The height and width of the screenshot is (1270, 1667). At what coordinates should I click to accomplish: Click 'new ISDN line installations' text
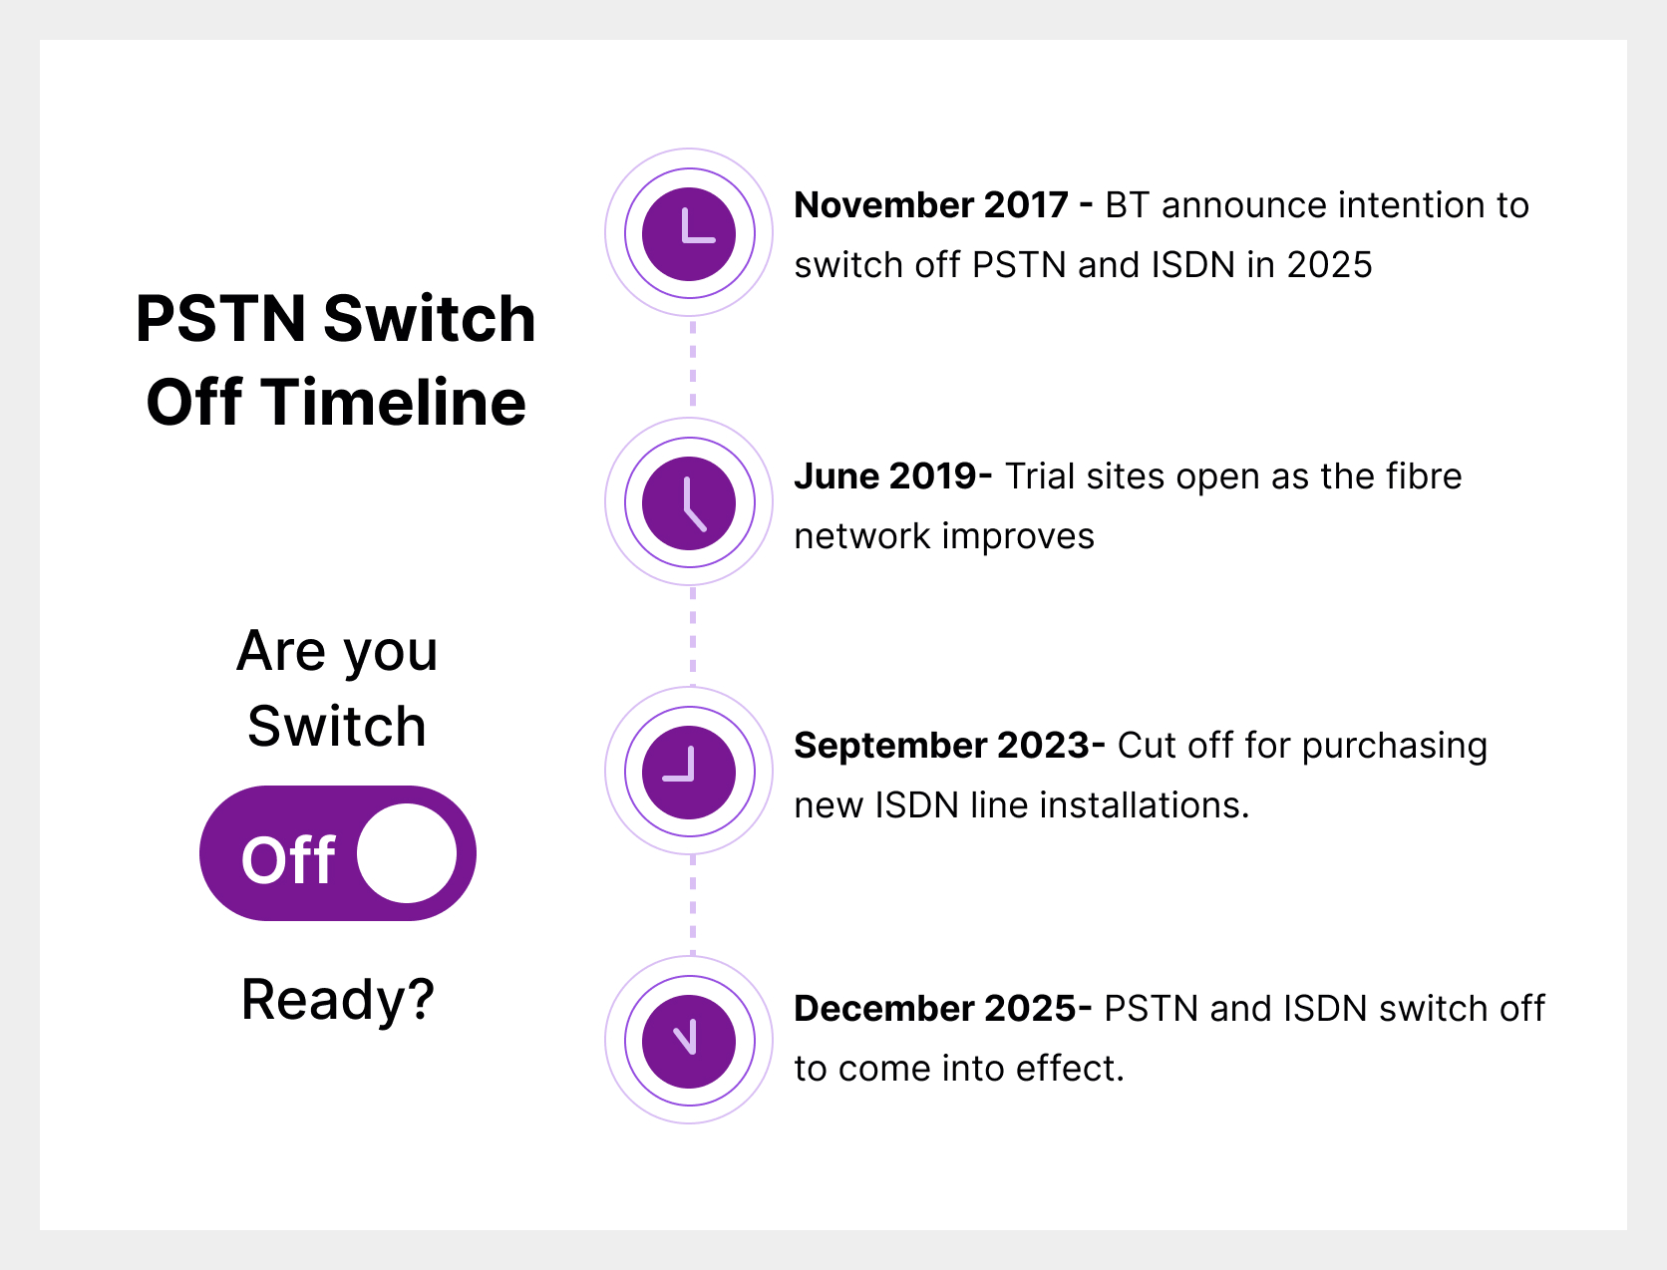point(1021,805)
